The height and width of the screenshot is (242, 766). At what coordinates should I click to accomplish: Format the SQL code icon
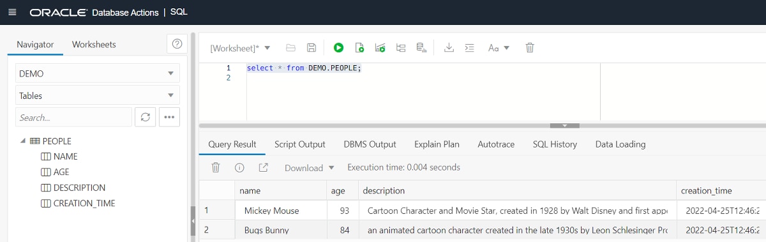click(x=470, y=47)
